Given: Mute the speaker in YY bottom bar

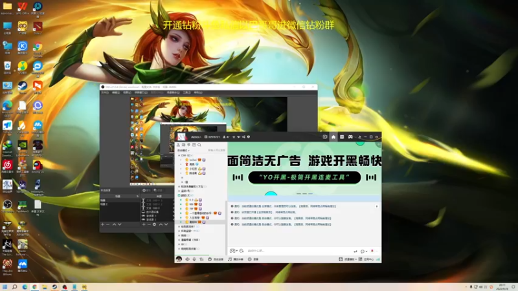Looking at the screenshot, I should [x=188, y=259].
